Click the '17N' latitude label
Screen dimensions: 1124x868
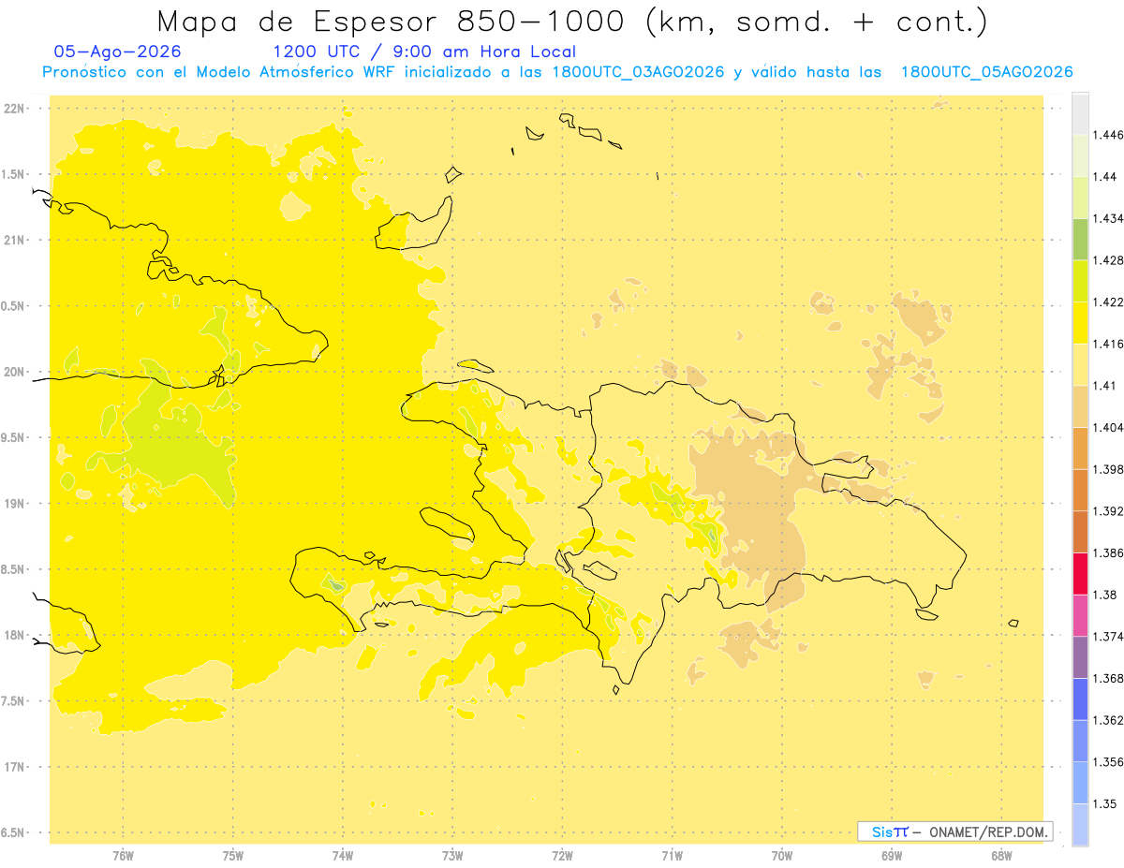tap(14, 767)
